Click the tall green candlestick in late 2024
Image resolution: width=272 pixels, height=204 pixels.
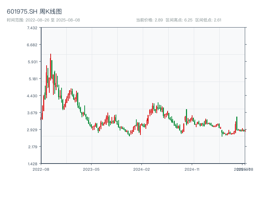[x=186, y=117]
